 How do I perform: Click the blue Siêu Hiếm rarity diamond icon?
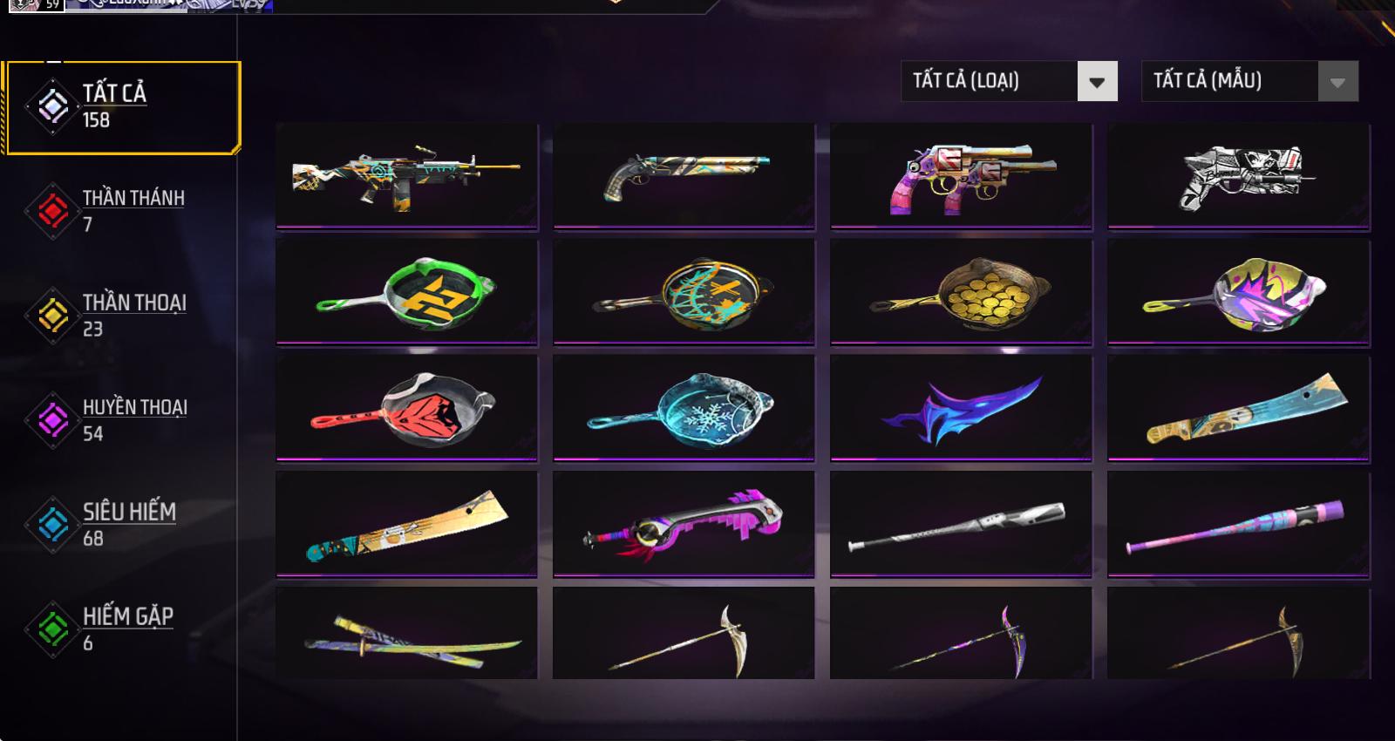53,524
